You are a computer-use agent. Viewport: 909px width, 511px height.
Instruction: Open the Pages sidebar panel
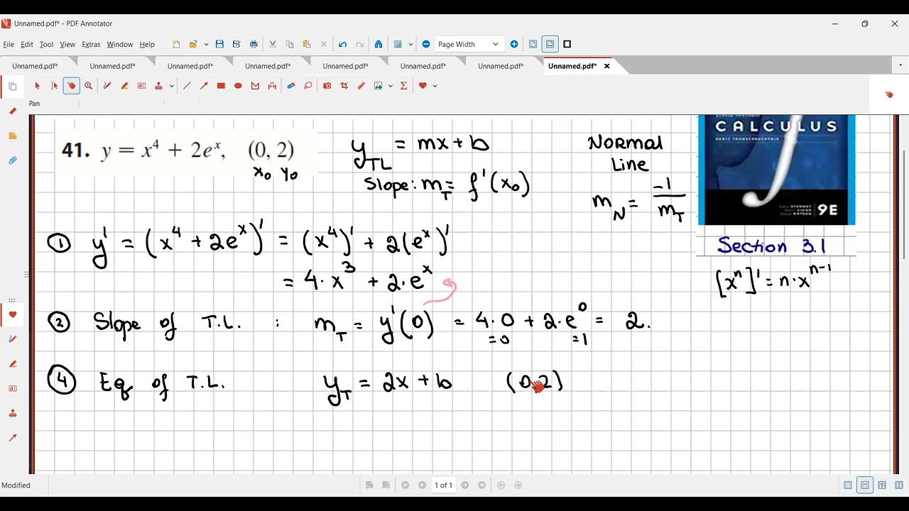12,87
